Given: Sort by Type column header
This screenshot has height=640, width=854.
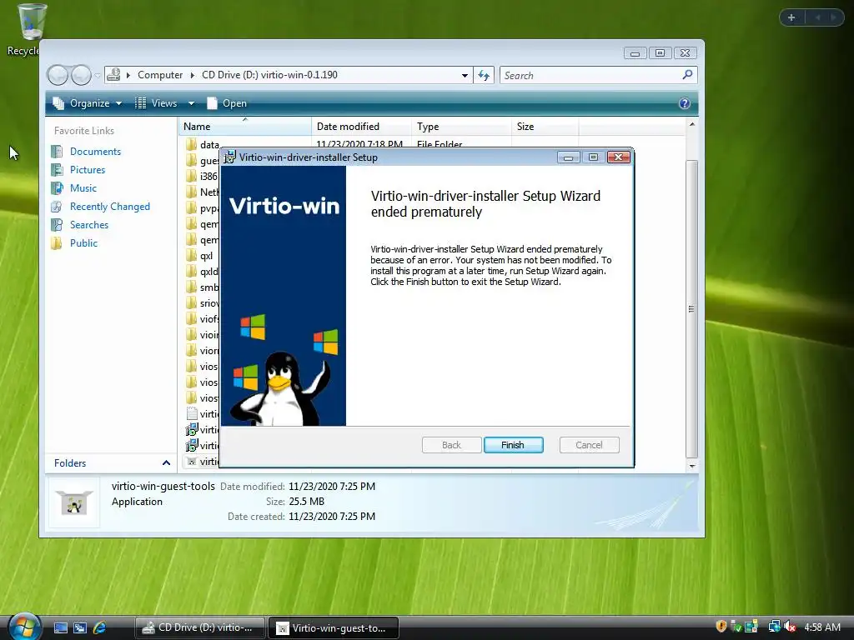Looking at the screenshot, I should pyautogui.click(x=461, y=127).
